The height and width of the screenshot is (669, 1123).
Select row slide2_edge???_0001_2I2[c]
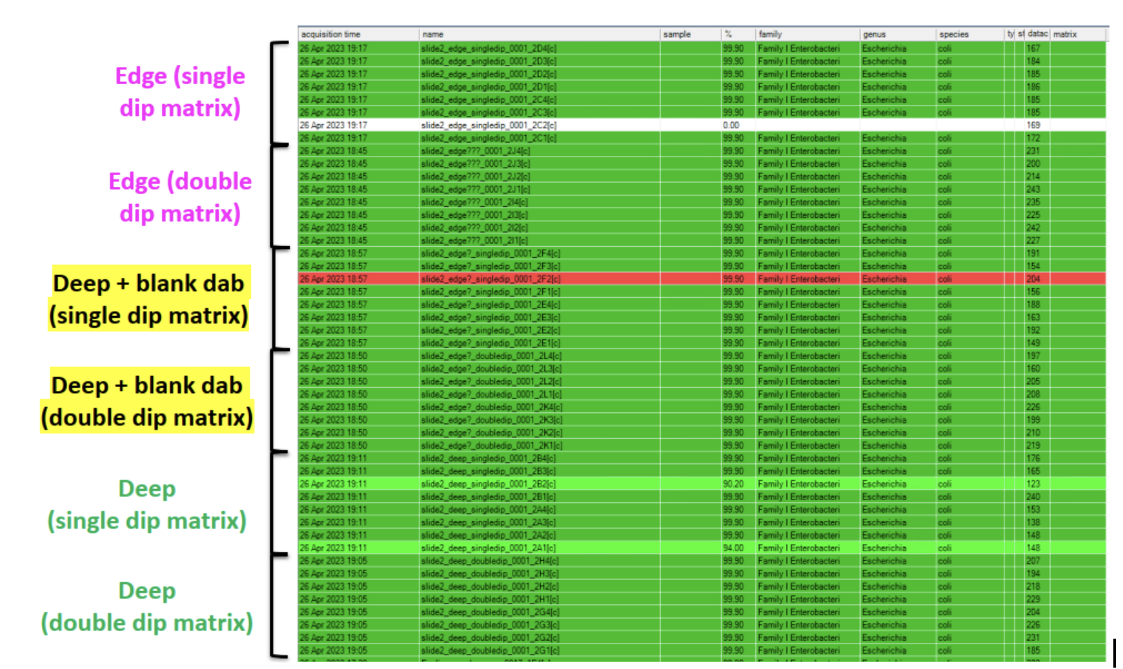[702, 228]
